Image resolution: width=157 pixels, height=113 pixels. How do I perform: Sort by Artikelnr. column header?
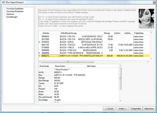point(50,33)
